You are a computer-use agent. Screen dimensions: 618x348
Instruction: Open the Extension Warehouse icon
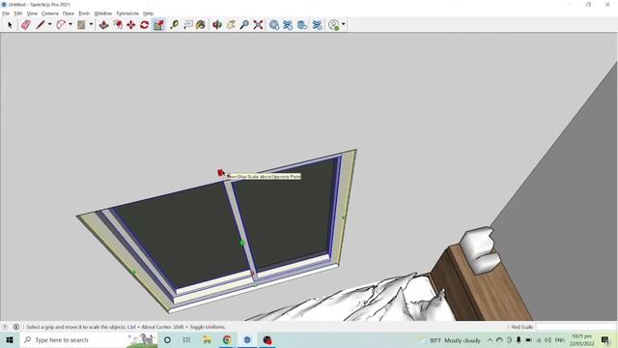[x=288, y=25]
